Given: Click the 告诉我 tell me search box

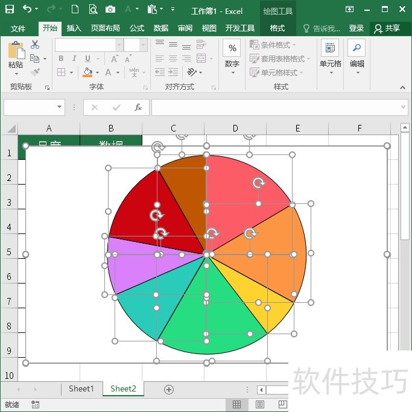Looking at the screenshot, I should click(x=322, y=28).
